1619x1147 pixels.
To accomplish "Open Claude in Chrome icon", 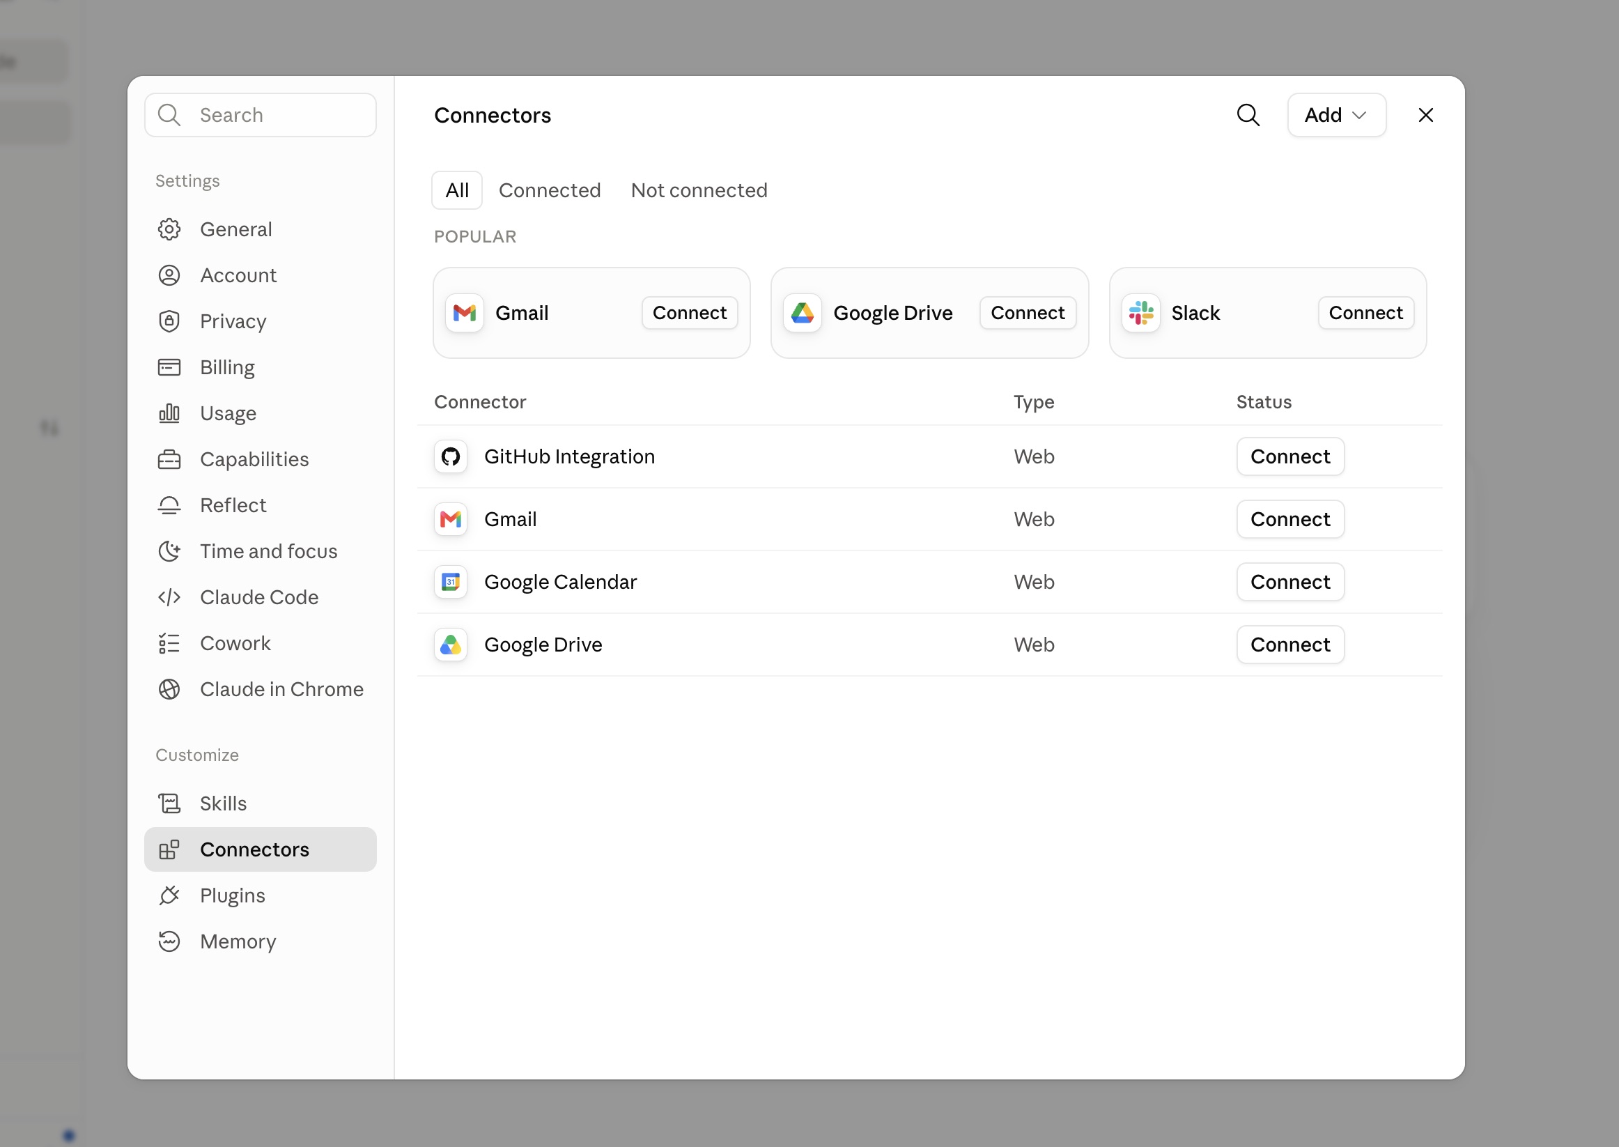I will pyautogui.click(x=169, y=689).
